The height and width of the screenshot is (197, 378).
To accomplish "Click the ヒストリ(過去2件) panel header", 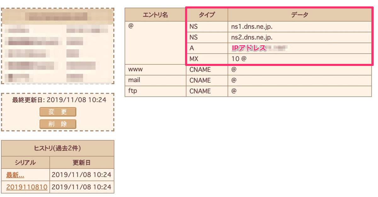I will (58, 149).
